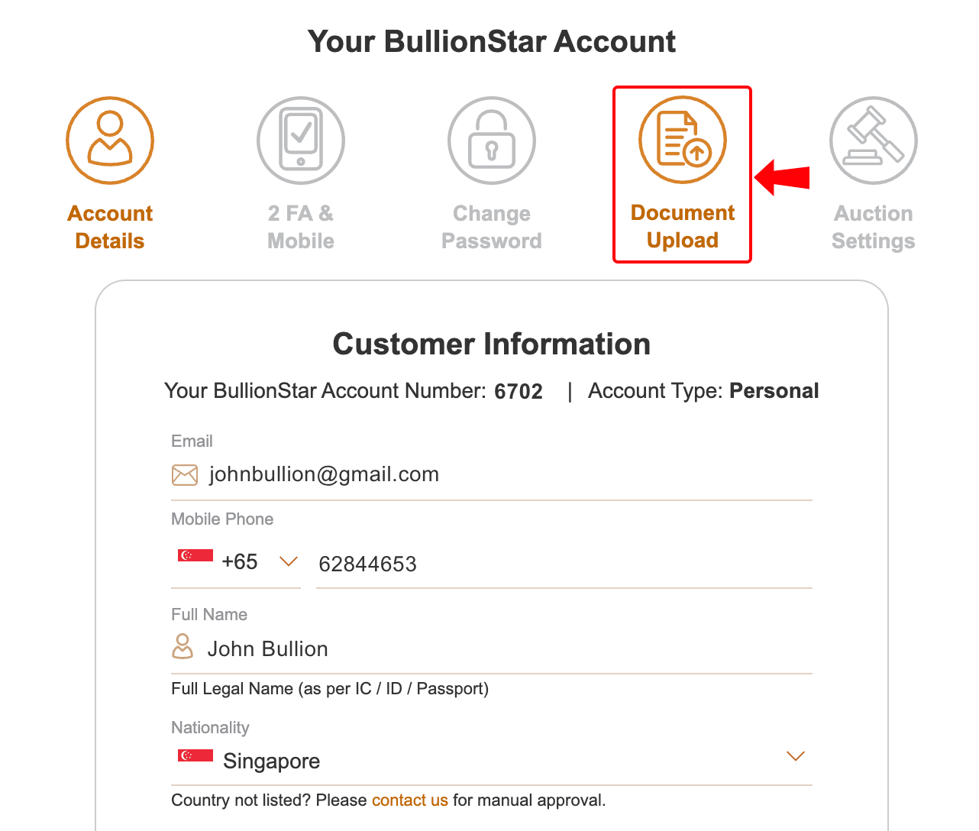Viewport: 979px width, 831px height.
Task: Go to the Change Password tab label
Action: pos(492,227)
